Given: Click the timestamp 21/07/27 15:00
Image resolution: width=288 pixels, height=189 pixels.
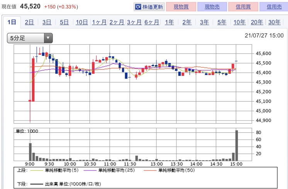Looking at the screenshot, I should 264,35.
